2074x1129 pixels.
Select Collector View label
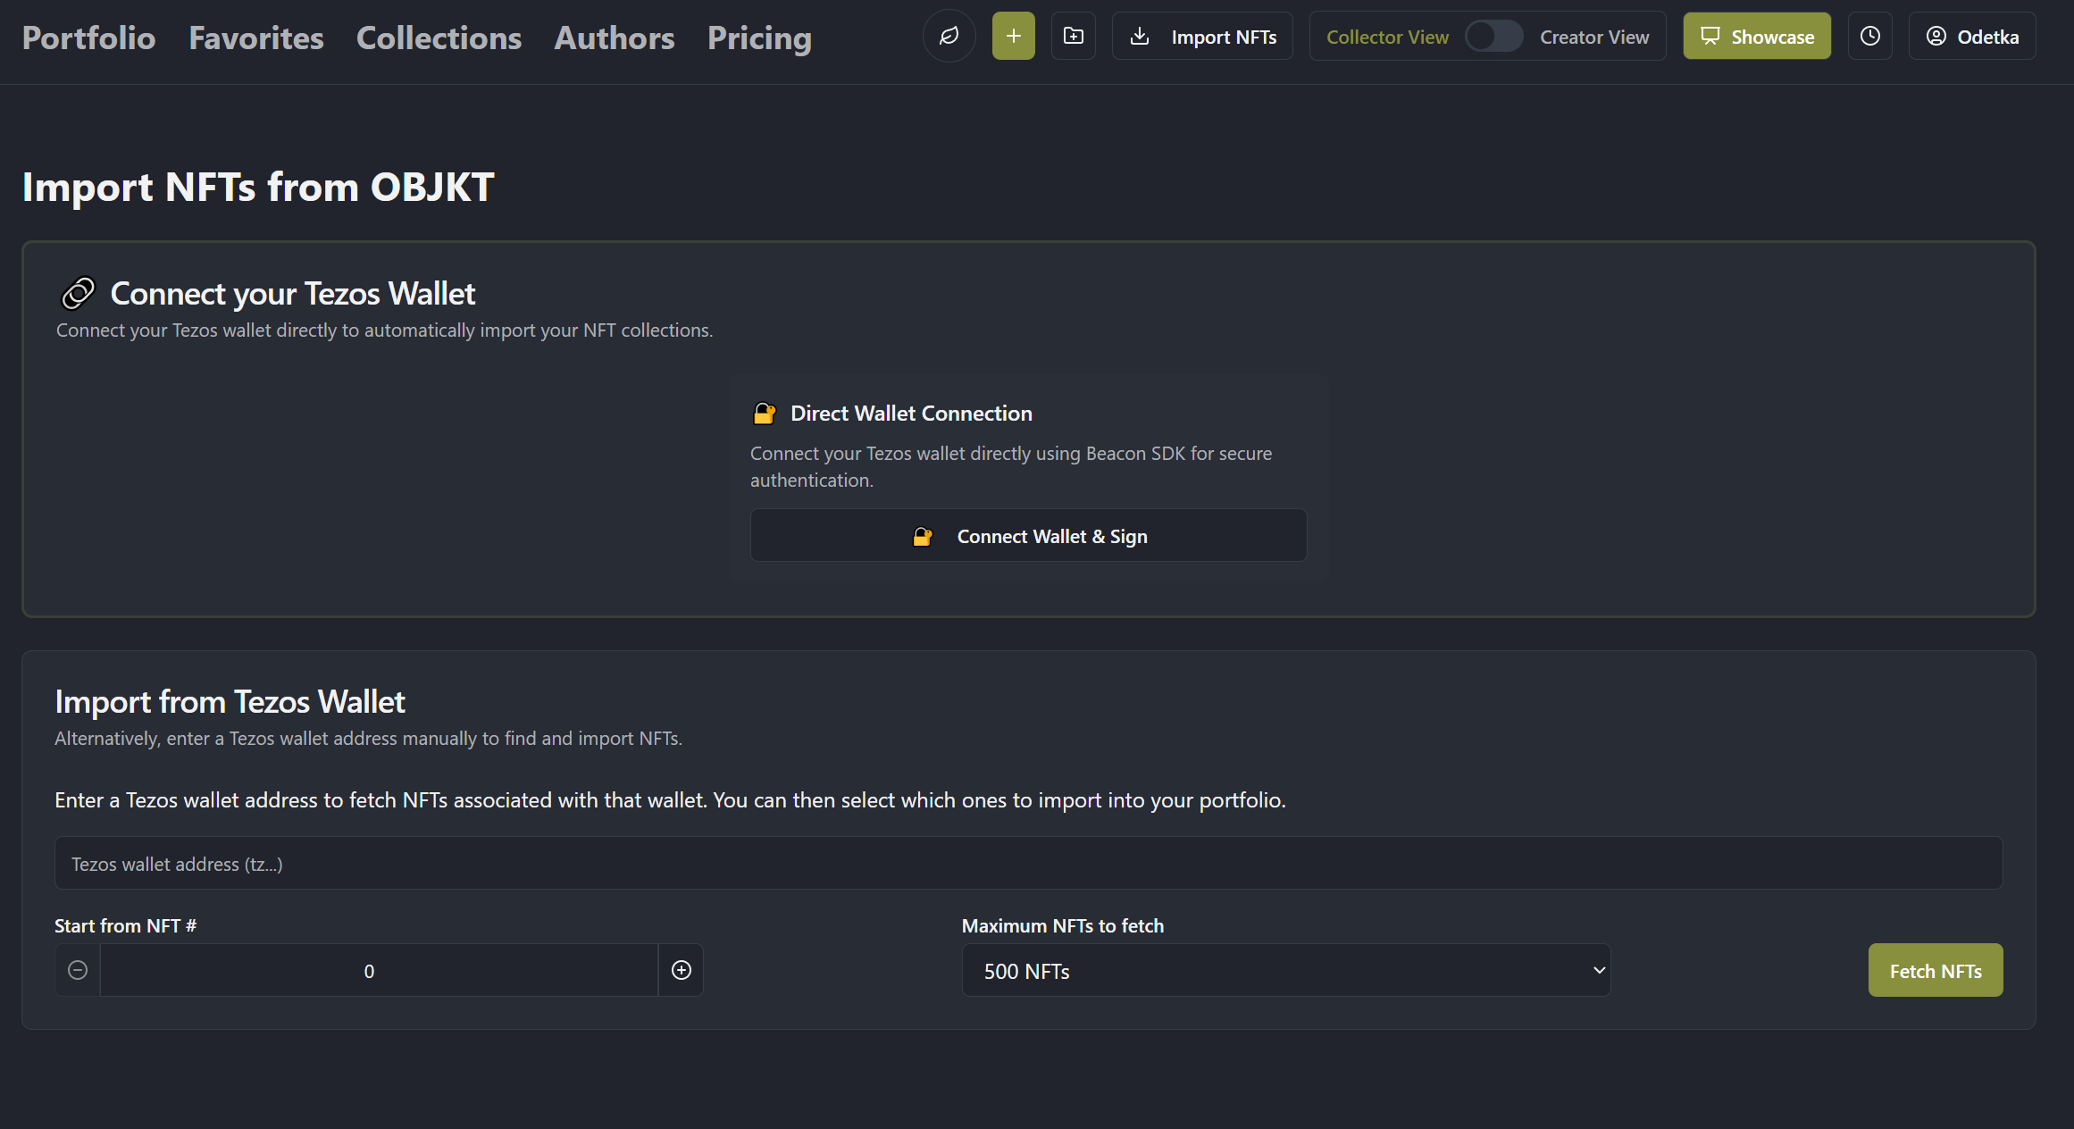click(1387, 37)
